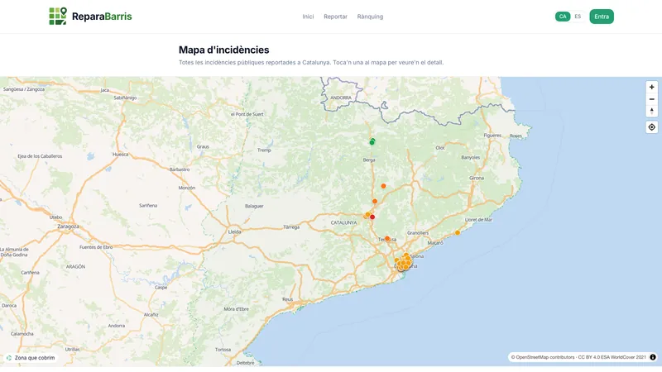662x372 pixels.
Task: Click the Balaguer label on map
Action: point(254,206)
